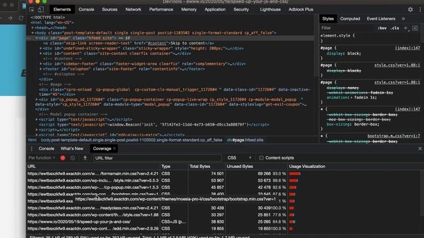Open the drawer Console tab

(46, 149)
